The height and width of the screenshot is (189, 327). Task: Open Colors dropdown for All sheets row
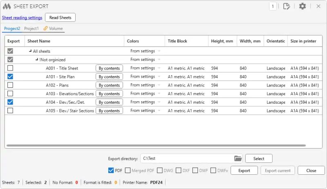click(159, 51)
